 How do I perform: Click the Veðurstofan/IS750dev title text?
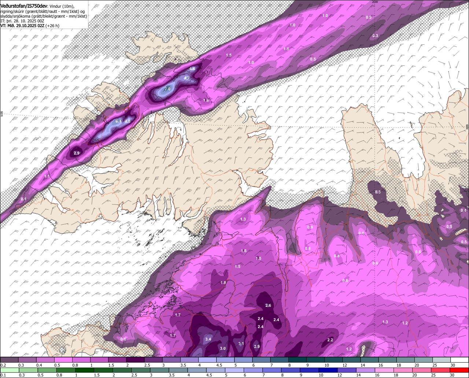click(24, 6)
